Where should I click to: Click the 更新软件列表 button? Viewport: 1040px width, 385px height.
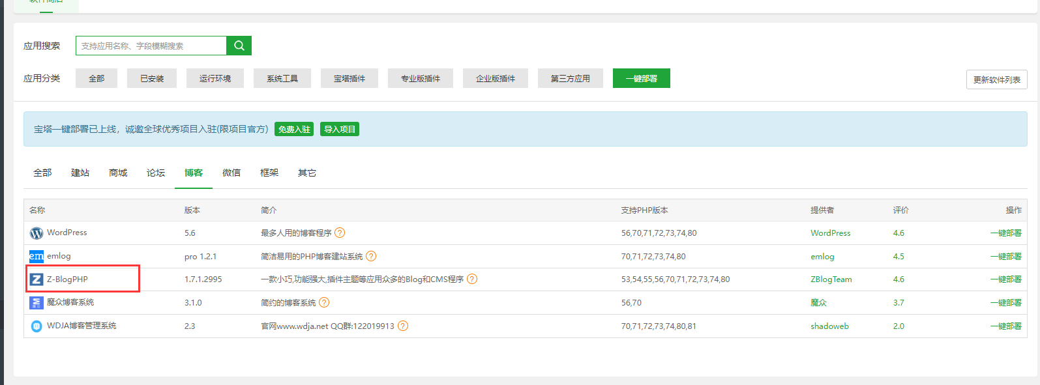tap(997, 79)
